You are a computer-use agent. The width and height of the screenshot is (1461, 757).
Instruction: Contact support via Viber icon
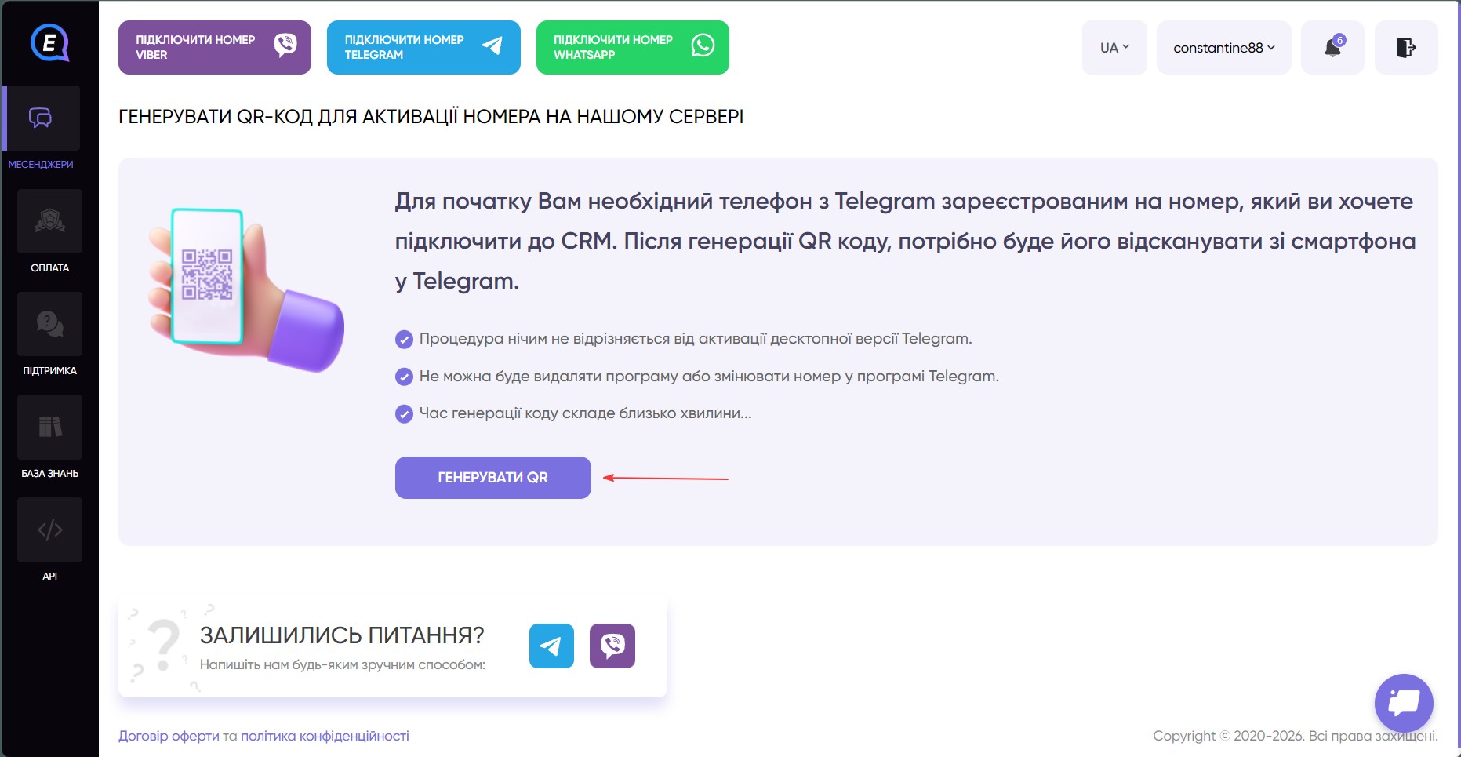coord(612,646)
